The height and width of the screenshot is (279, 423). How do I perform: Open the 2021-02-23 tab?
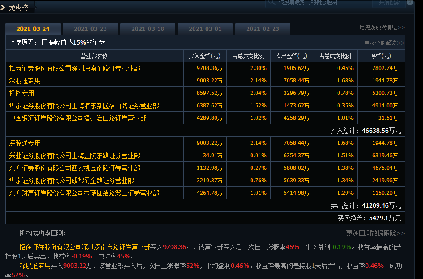263,29
